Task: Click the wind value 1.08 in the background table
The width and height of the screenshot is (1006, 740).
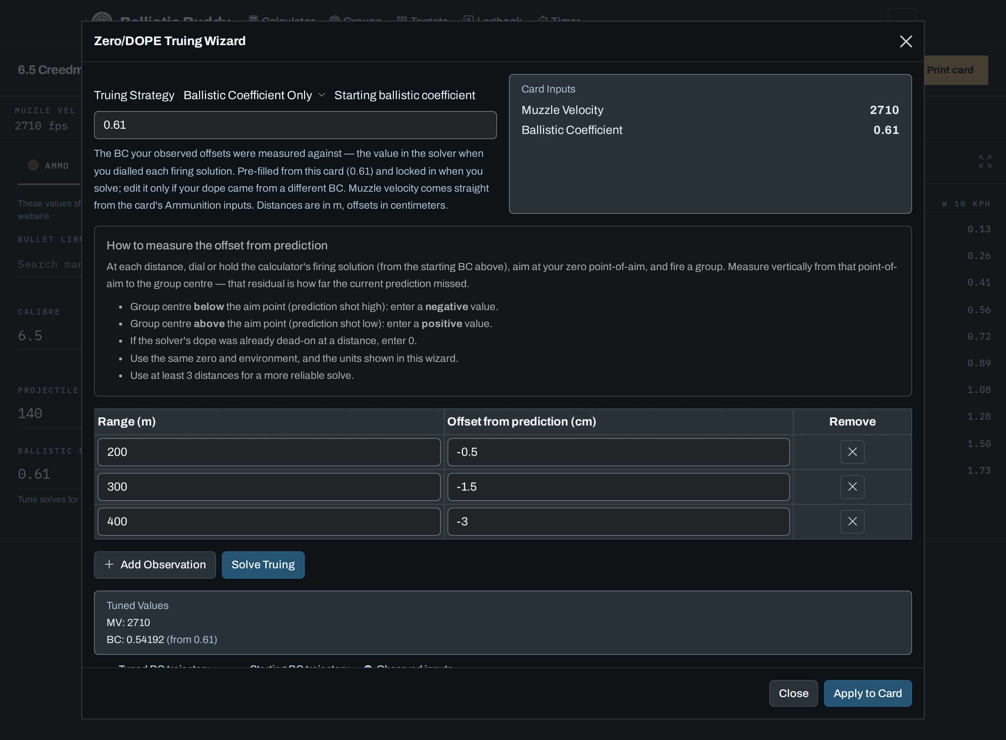Action: click(x=979, y=390)
